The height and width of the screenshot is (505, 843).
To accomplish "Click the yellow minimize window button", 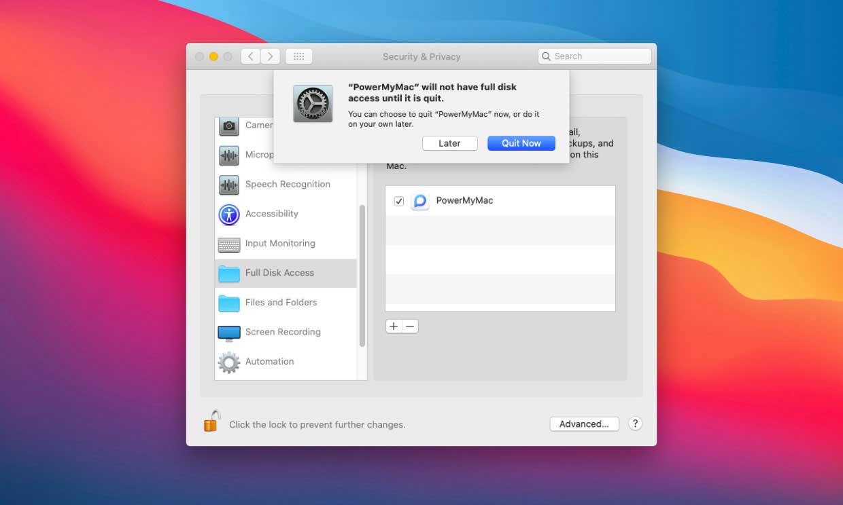I will coord(213,57).
